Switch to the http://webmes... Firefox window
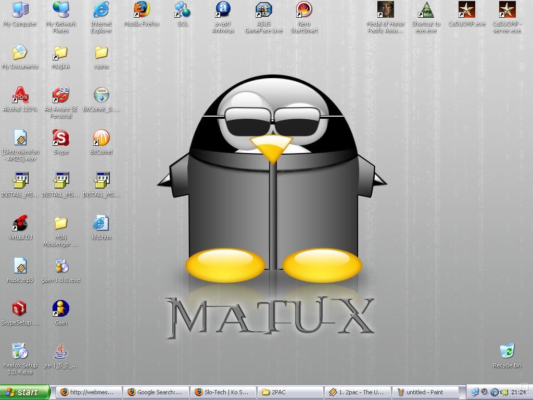This screenshot has width=533, height=400. coord(88,392)
